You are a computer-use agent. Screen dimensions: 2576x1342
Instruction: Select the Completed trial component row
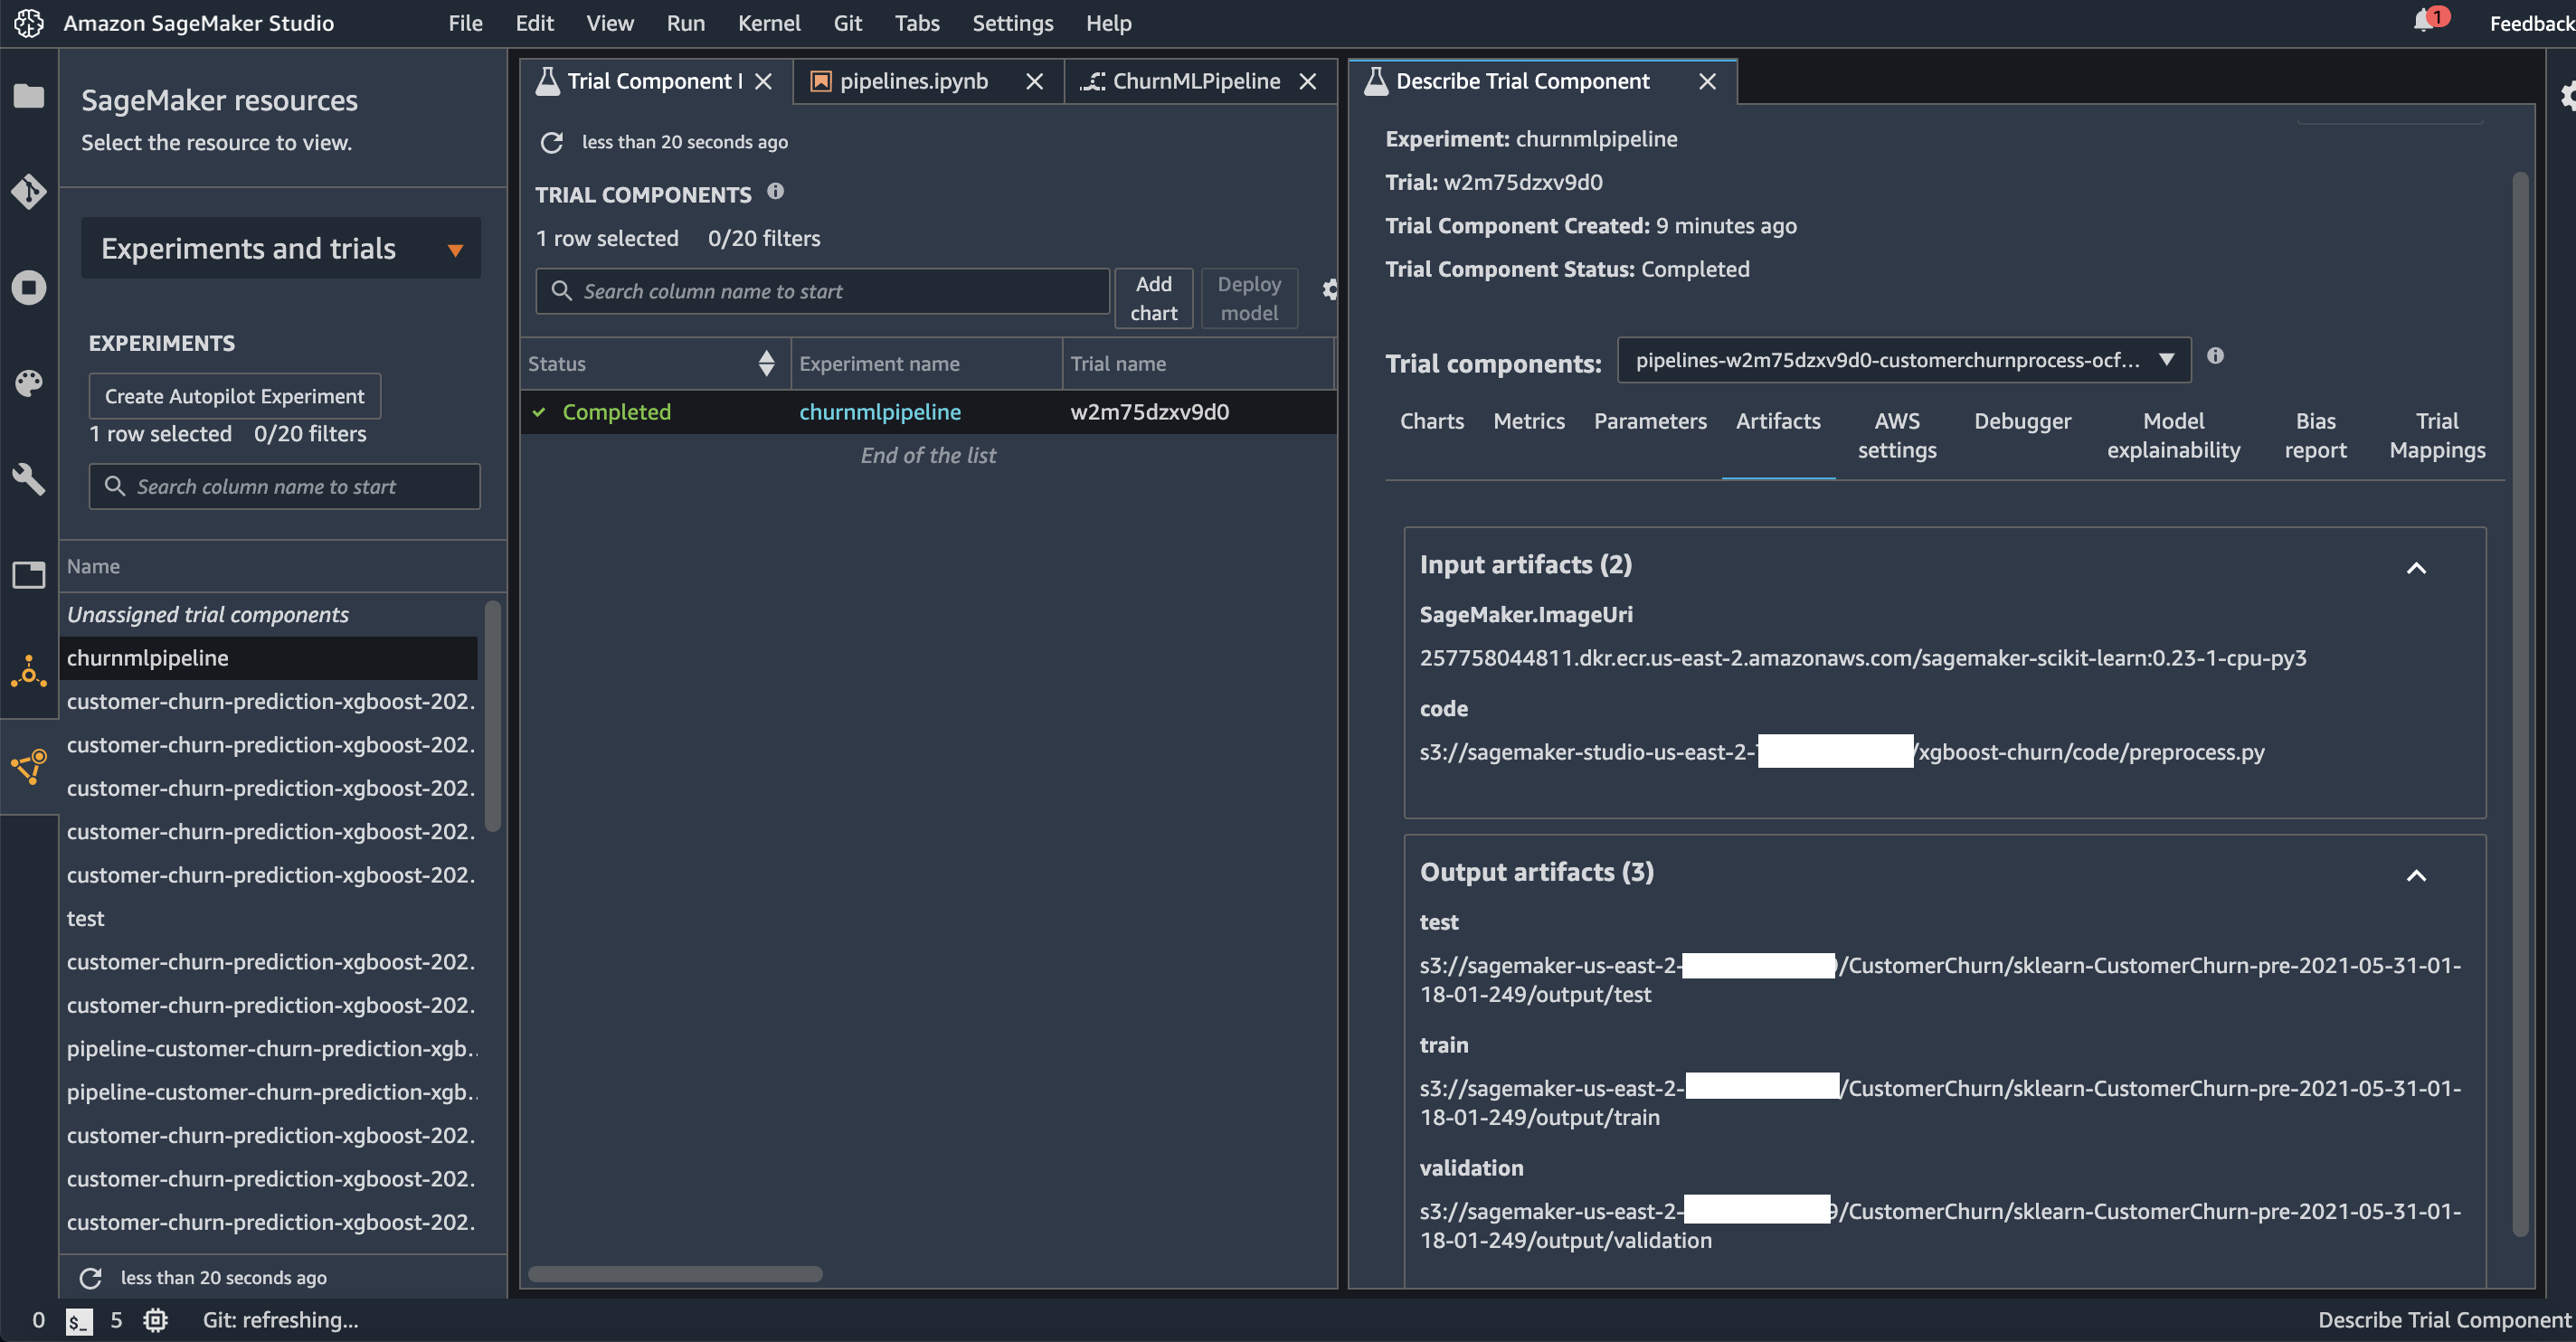(928, 411)
